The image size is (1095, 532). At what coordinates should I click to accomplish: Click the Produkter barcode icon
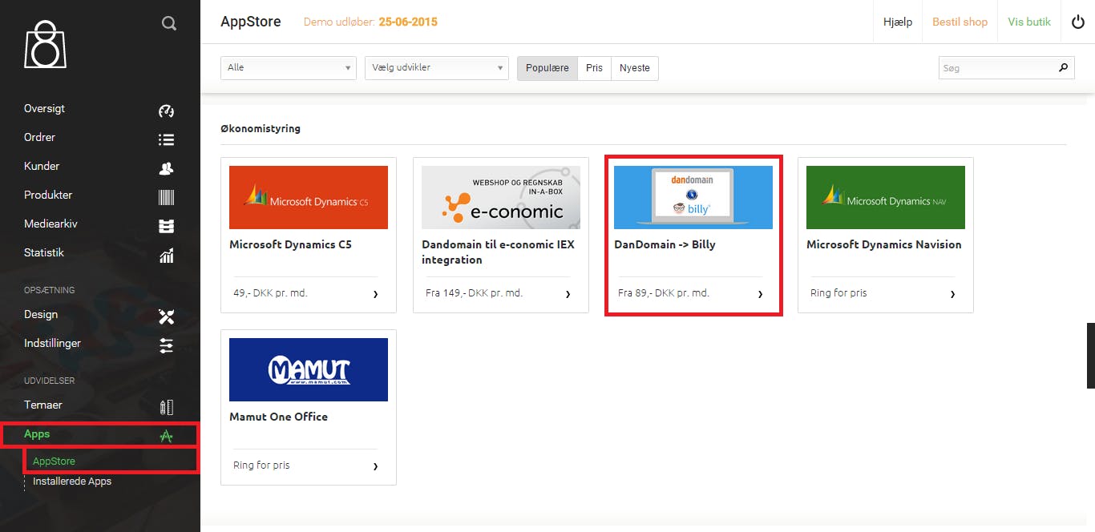166,197
